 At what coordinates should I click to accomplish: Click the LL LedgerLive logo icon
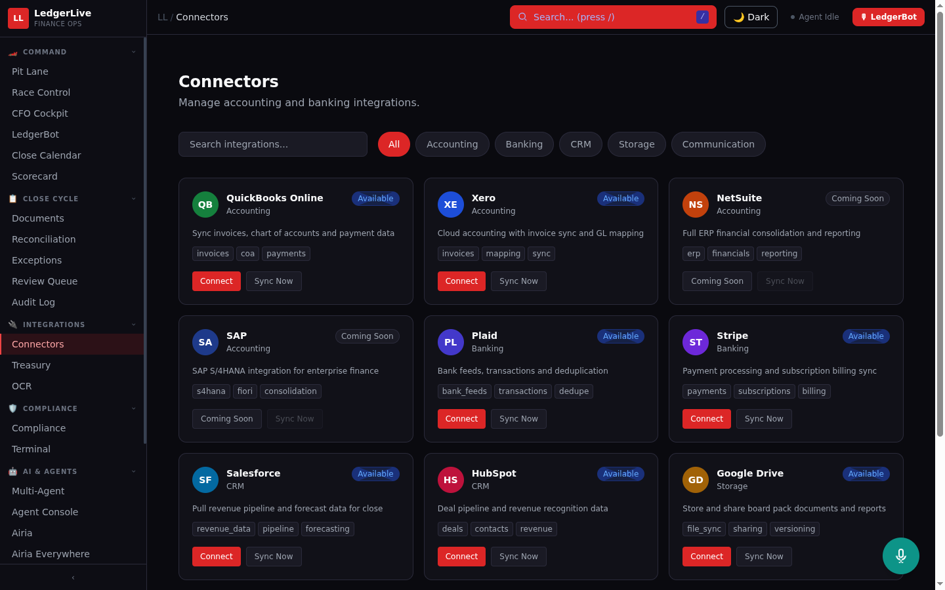pos(18,18)
